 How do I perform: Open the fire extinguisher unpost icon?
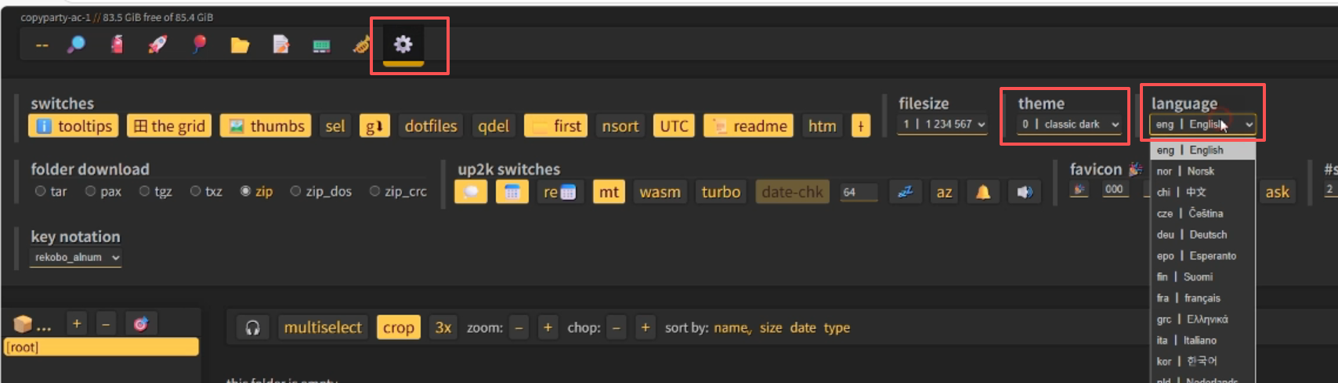click(117, 45)
